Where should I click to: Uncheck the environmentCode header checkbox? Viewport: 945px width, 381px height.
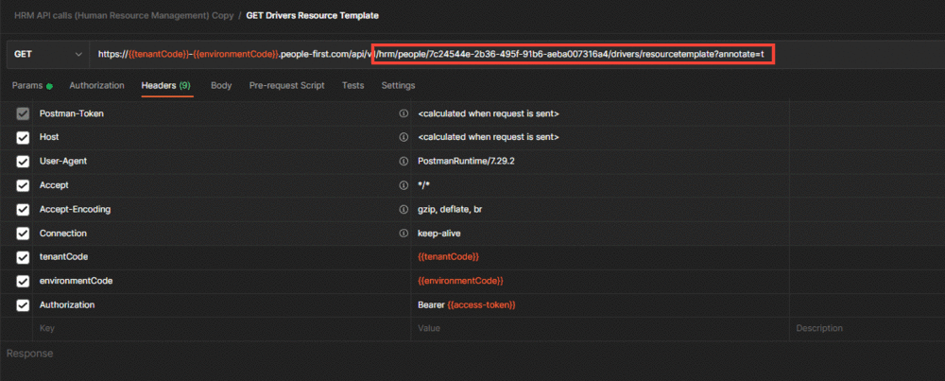pos(23,282)
